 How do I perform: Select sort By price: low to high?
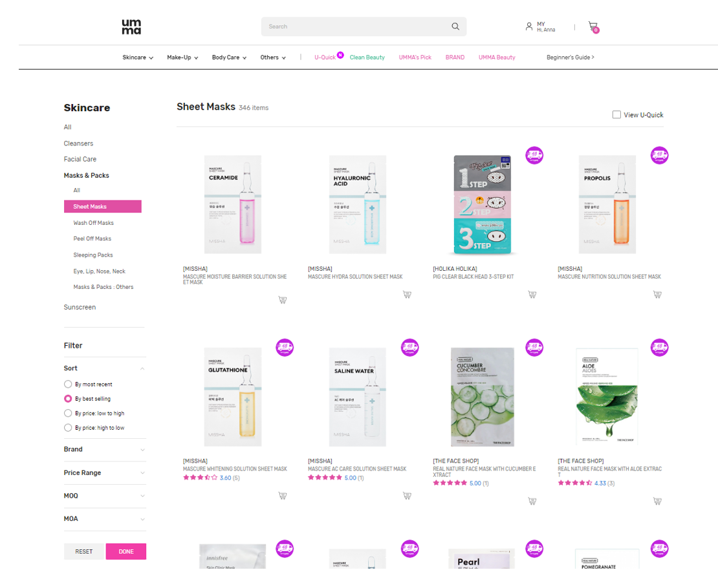point(68,413)
